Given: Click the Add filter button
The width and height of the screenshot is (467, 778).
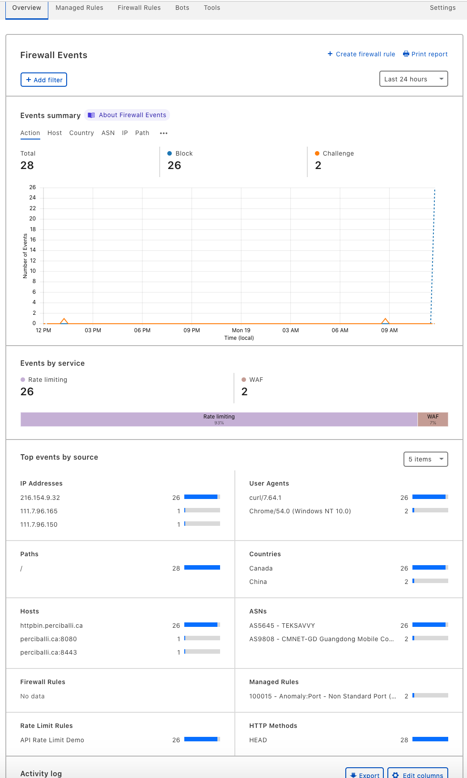Looking at the screenshot, I should 44,80.
